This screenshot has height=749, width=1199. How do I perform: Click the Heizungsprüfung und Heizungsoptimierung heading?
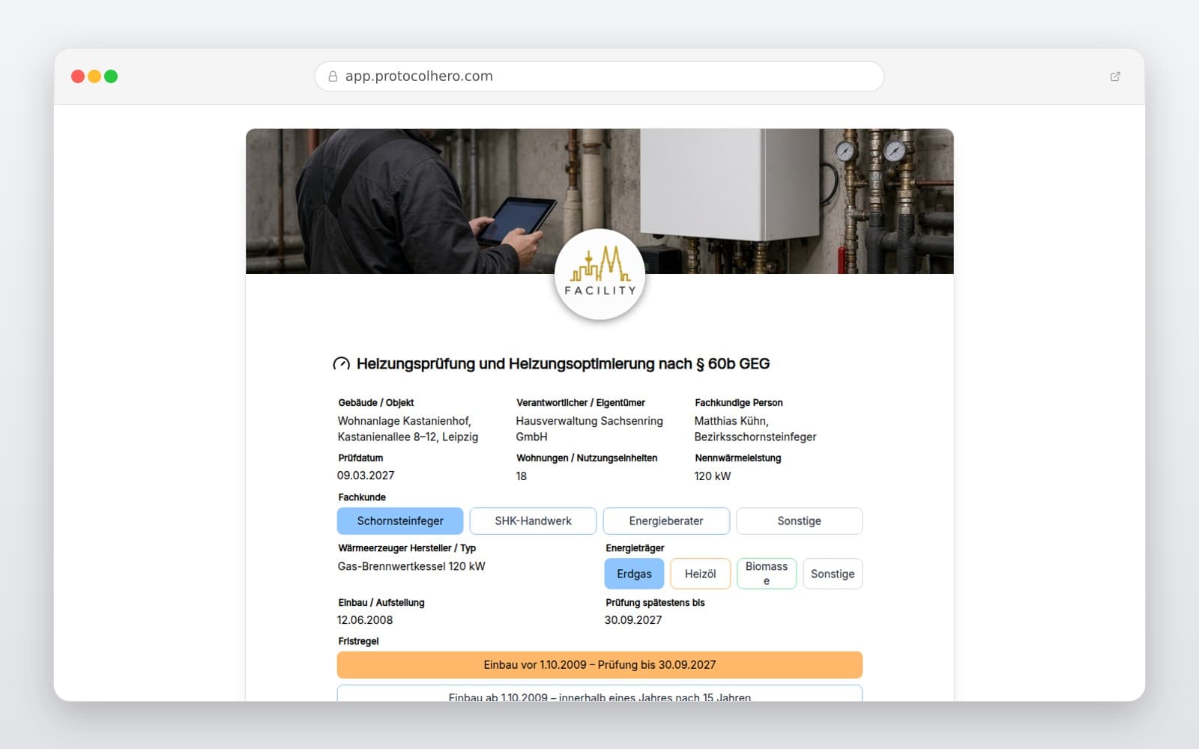coord(563,364)
